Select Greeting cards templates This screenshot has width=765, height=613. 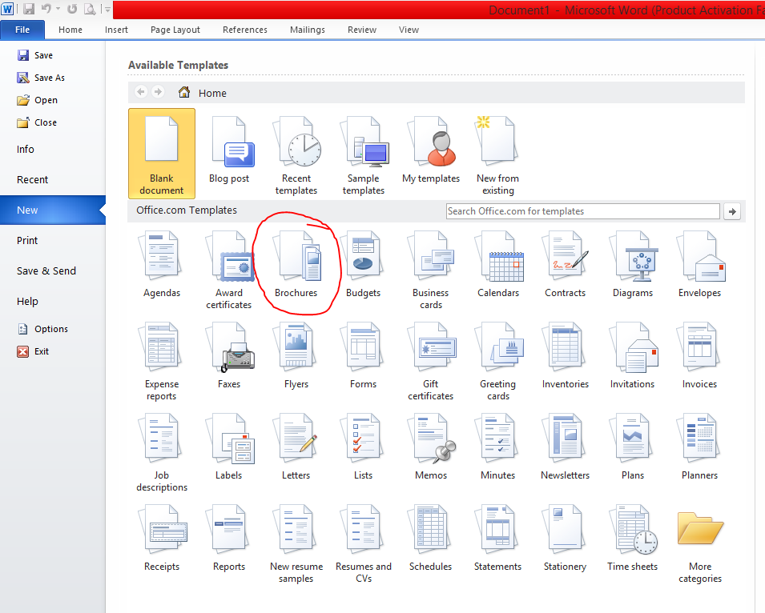pos(498,362)
